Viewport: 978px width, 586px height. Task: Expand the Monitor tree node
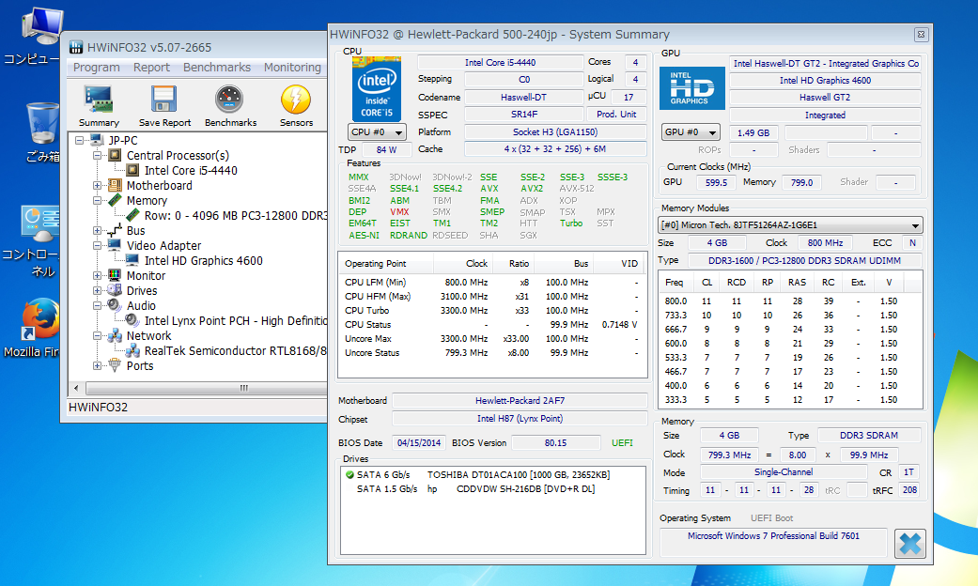98,276
